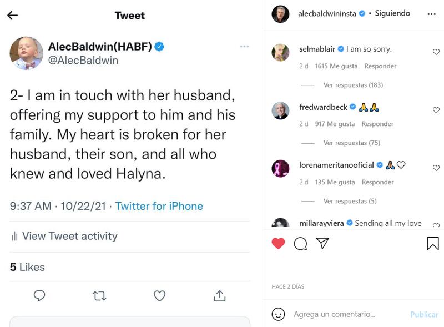Screen dimensions: 444x327
Task: Click Instagram share paper plane icon
Action: (322, 243)
